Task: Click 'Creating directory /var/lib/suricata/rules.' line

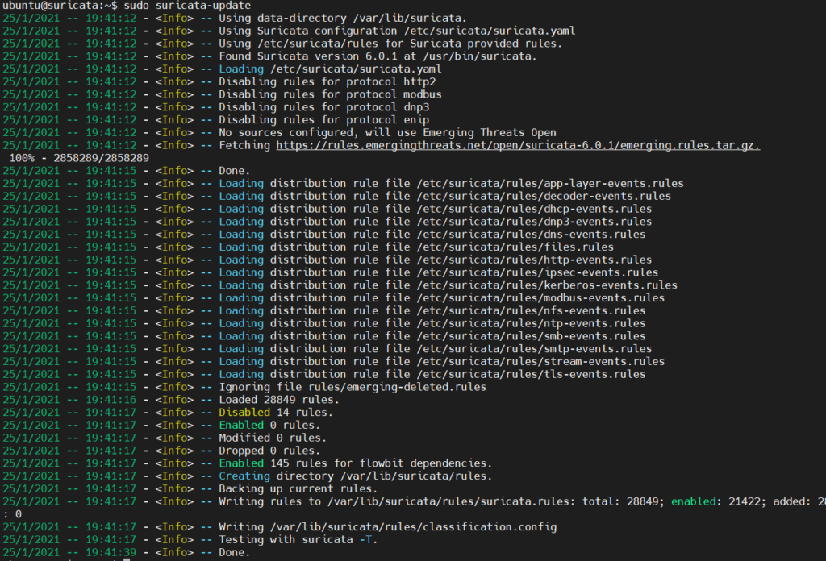Action: (x=356, y=476)
